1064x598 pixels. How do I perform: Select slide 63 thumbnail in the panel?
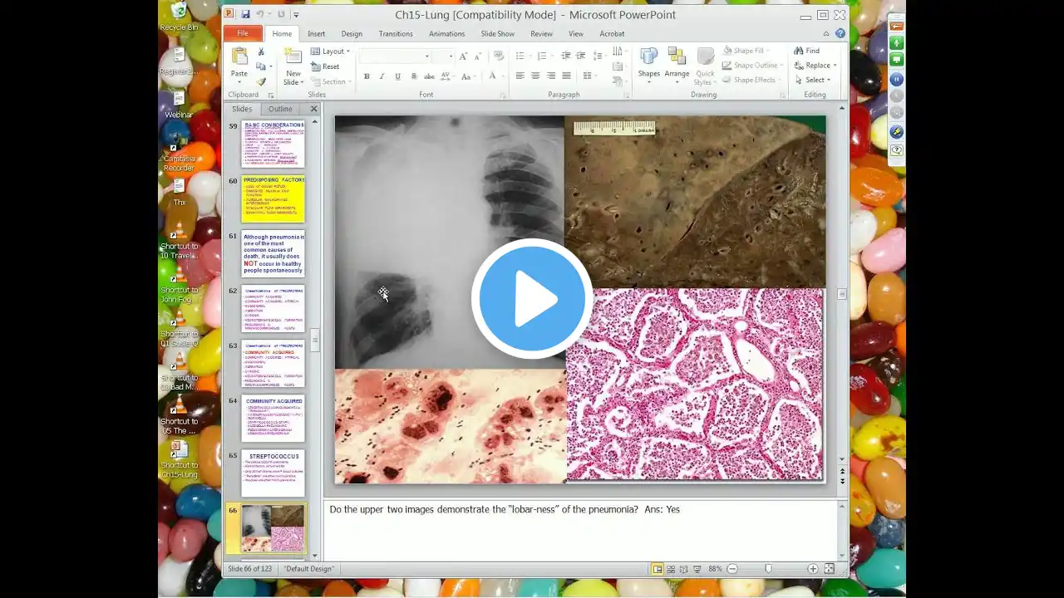click(x=273, y=363)
